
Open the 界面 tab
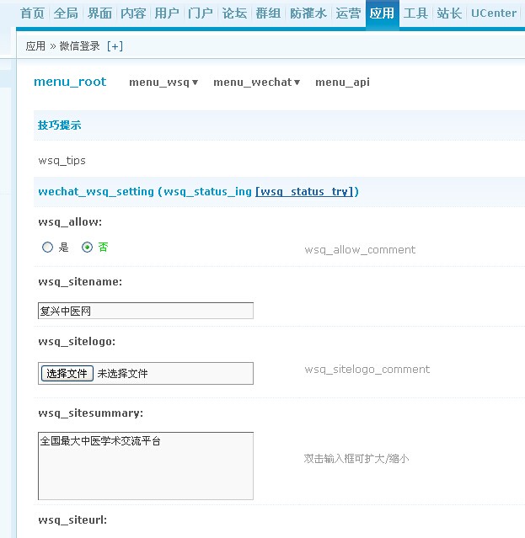(x=99, y=13)
